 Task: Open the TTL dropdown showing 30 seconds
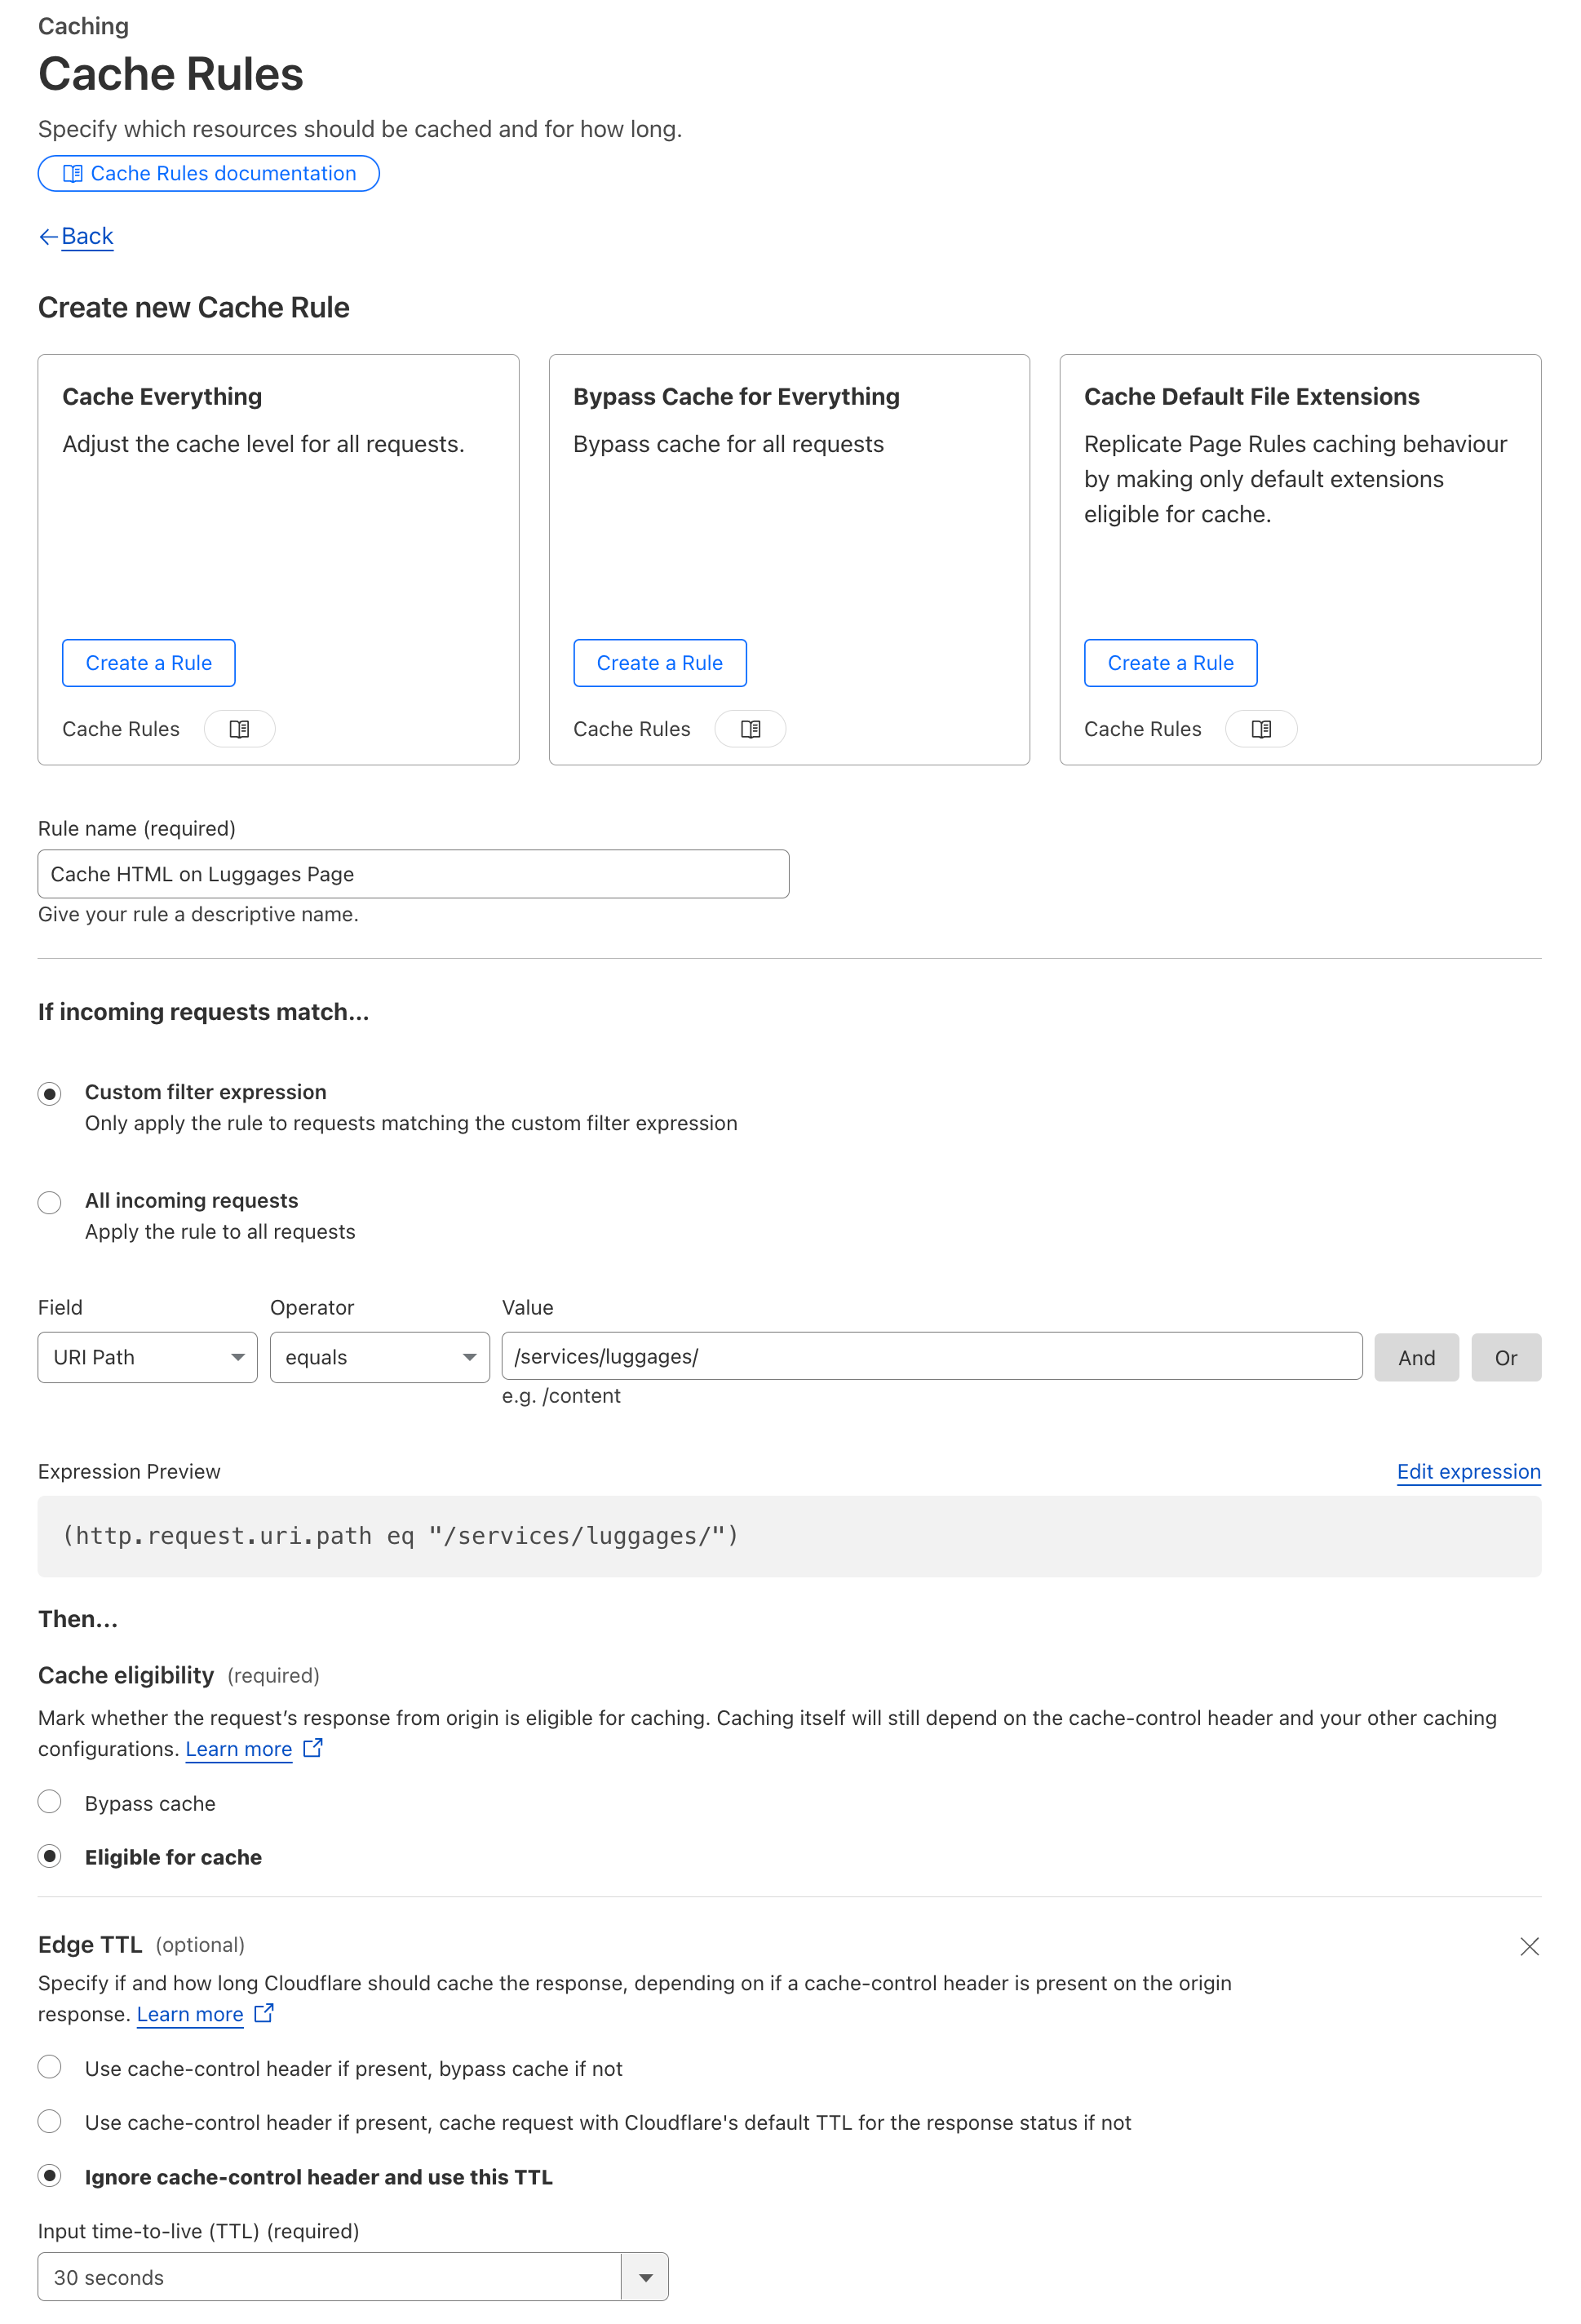(353, 2277)
